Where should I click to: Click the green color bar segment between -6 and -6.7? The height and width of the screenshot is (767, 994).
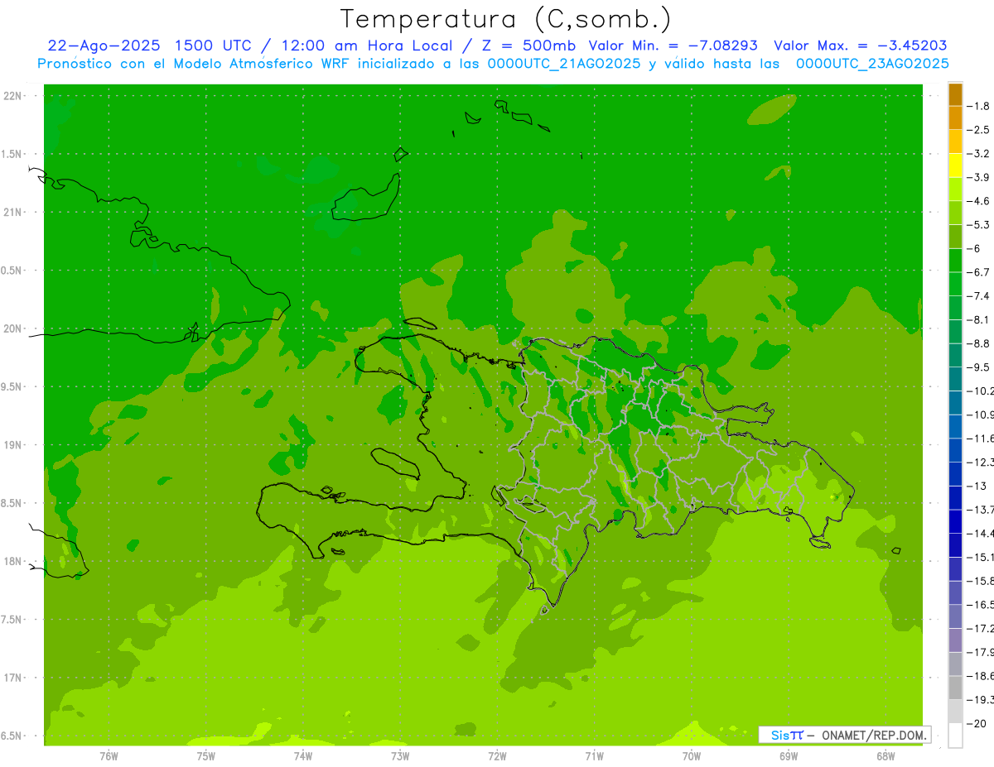pos(955,261)
